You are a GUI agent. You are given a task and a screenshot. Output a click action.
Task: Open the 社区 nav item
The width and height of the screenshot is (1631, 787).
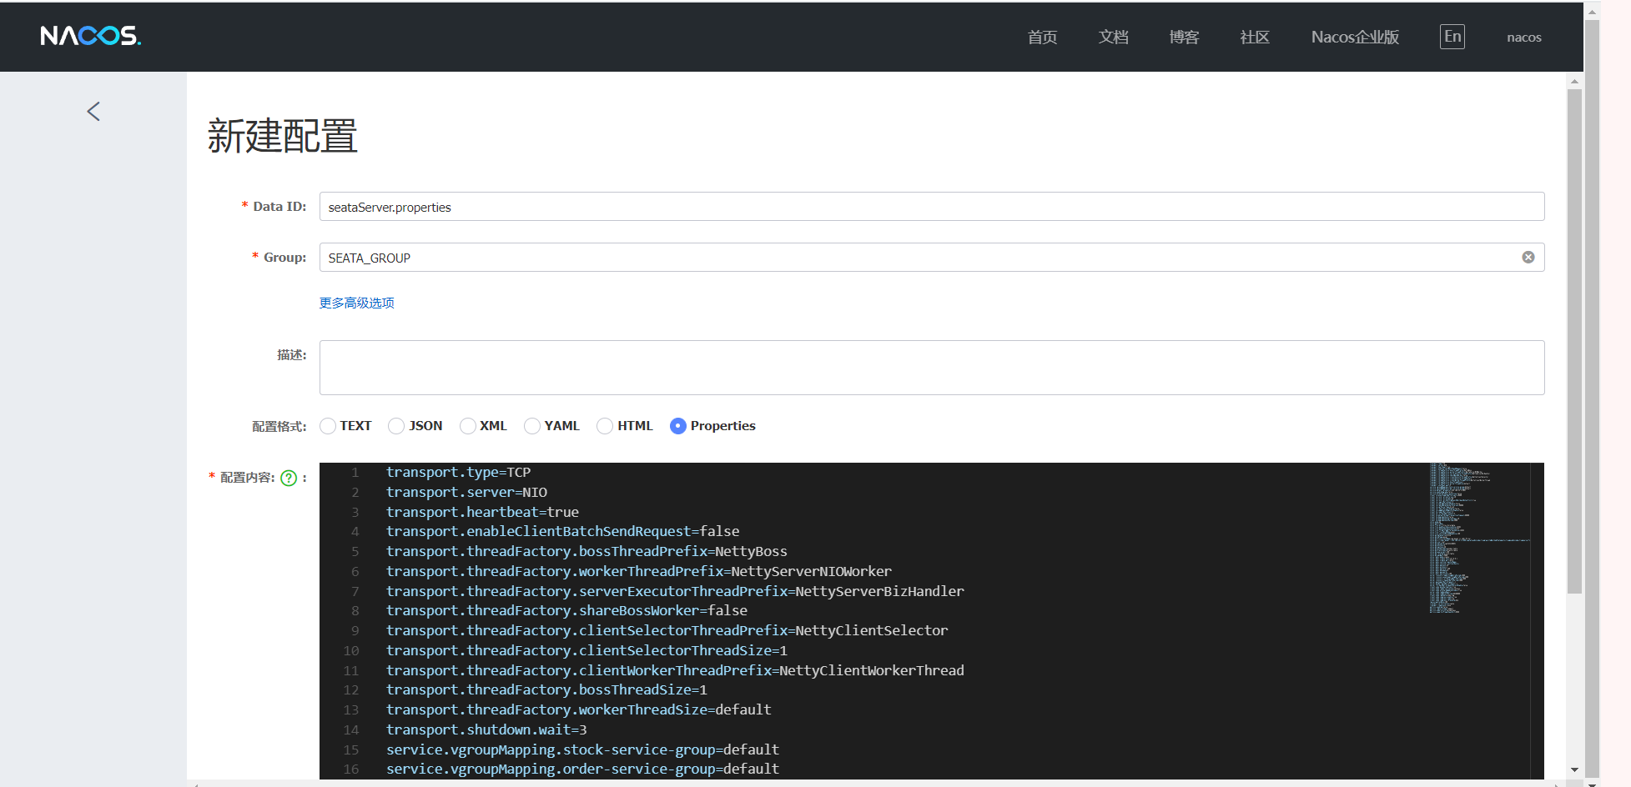tap(1255, 38)
